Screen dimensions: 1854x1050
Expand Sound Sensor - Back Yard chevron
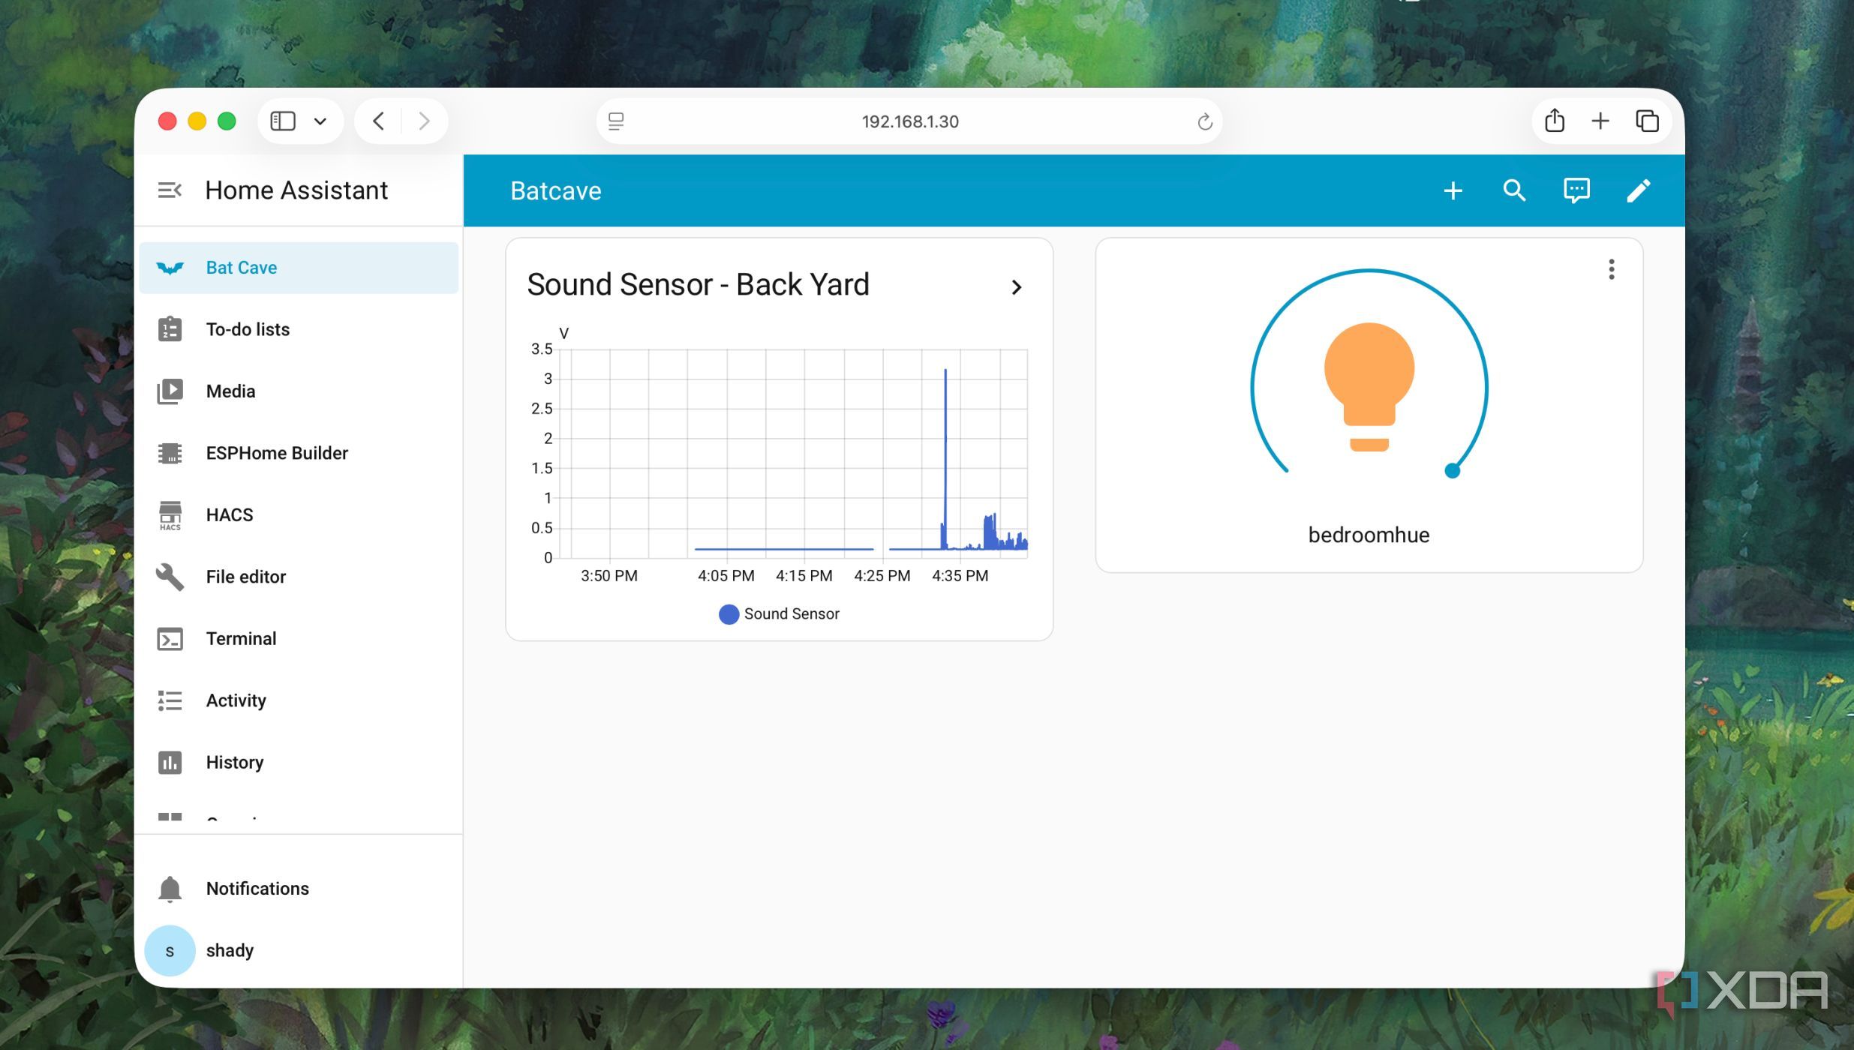[1017, 287]
